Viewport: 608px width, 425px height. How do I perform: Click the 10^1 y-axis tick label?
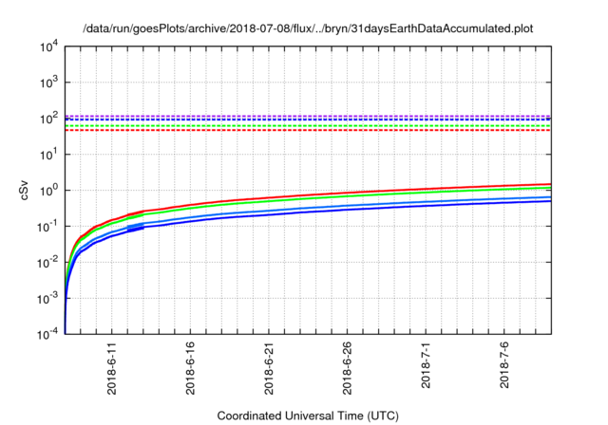pyautogui.click(x=48, y=155)
